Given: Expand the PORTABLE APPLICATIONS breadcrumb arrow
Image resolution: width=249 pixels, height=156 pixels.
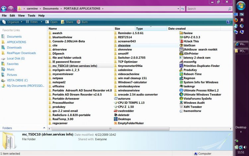Looking at the screenshot, I should click(103, 9).
